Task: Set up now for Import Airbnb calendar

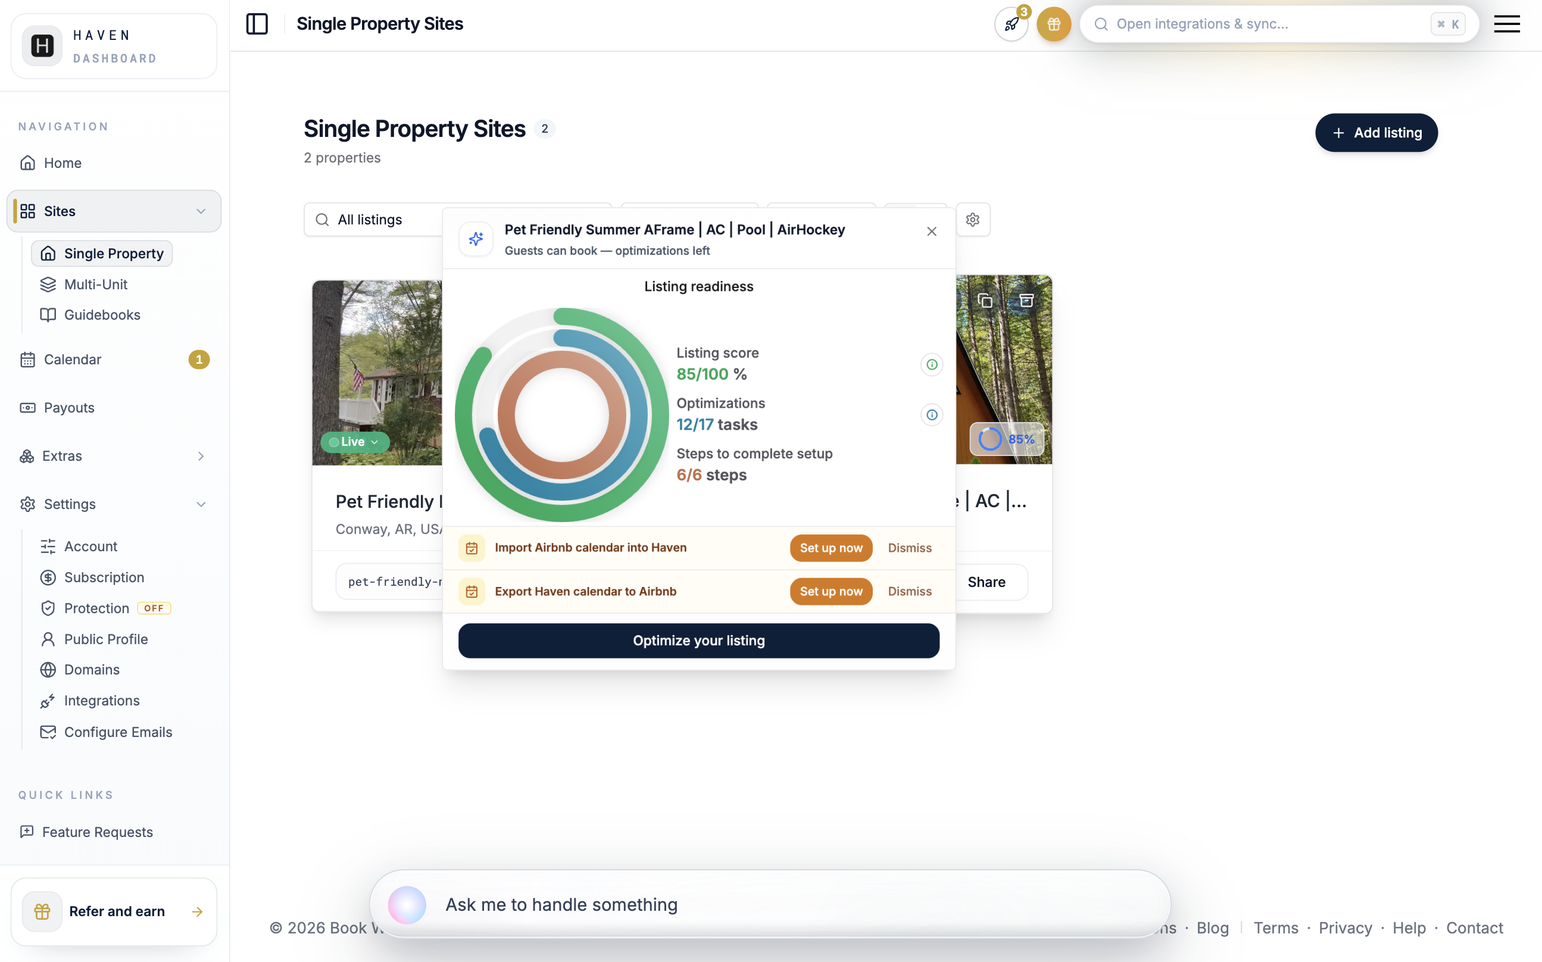Action: coord(831,548)
